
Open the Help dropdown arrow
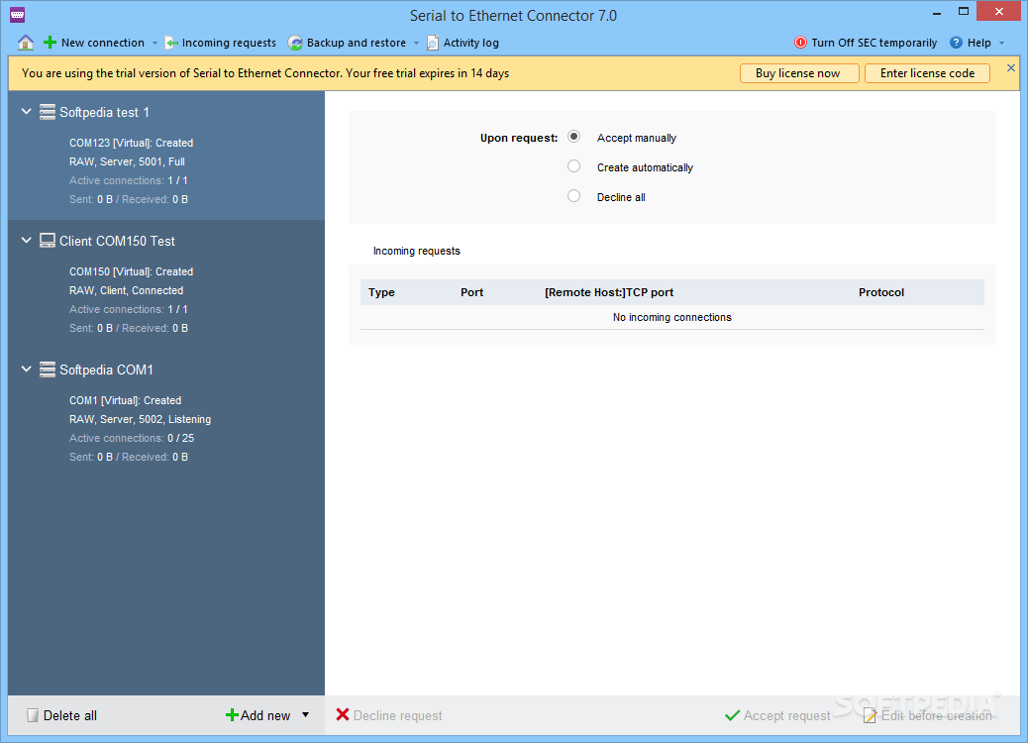tap(1001, 44)
